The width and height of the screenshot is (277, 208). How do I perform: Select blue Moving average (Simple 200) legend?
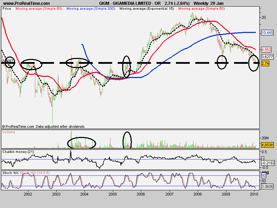point(91,8)
